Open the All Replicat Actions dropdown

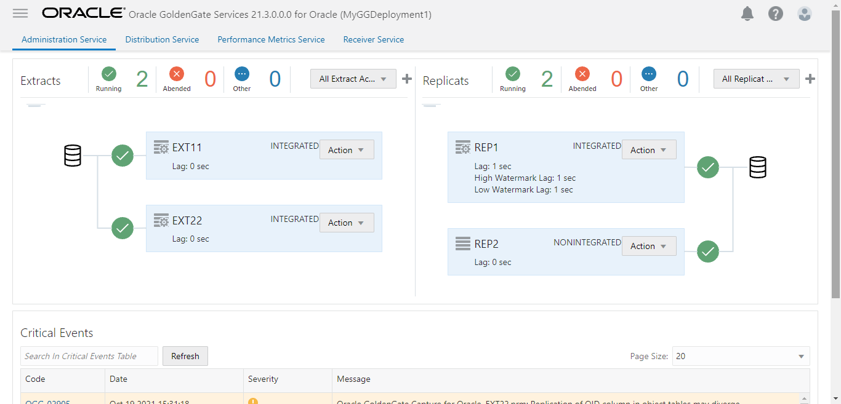coord(756,79)
